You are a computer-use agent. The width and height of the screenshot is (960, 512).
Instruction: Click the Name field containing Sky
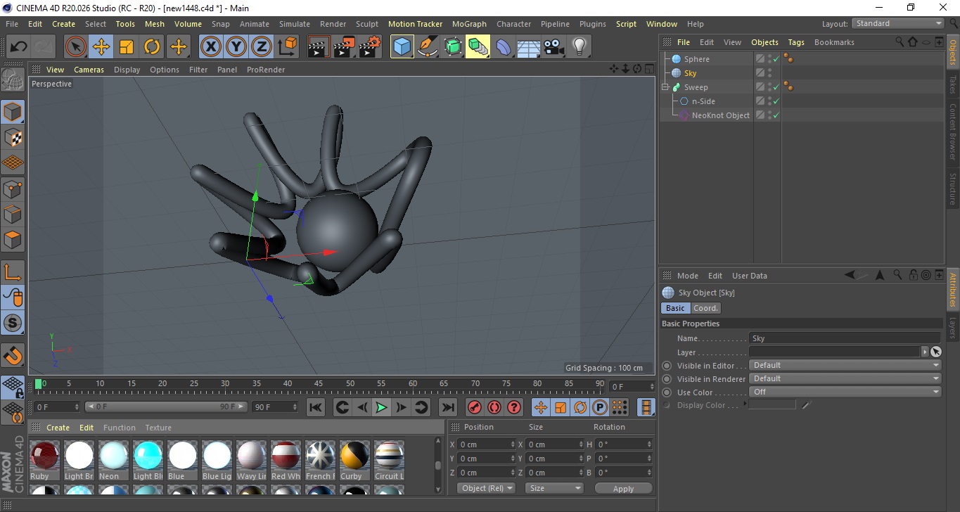click(x=844, y=338)
